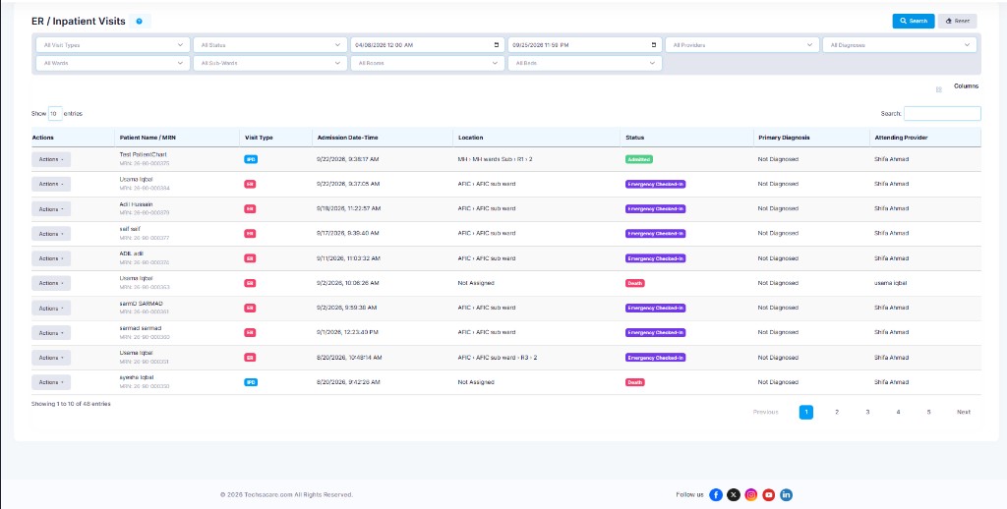Expand the All Wards dropdown
1007x509 pixels.
pos(112,63)
